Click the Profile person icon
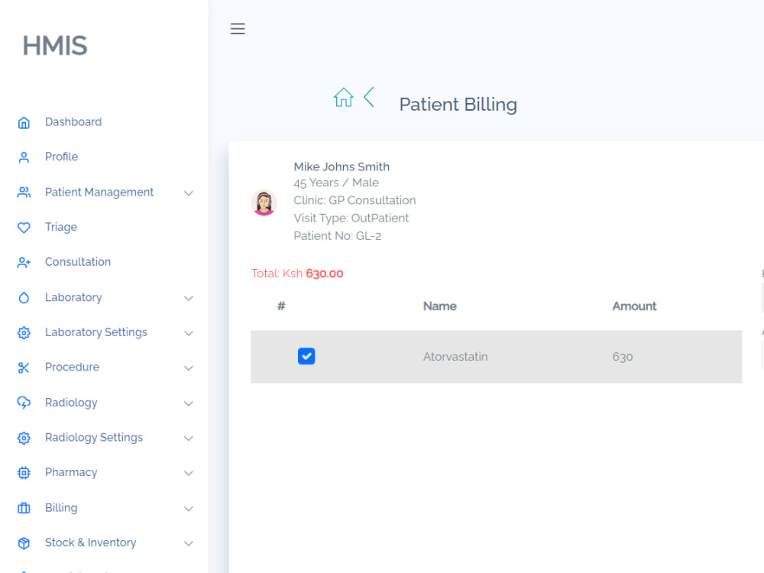Viewport: 764px width, 573px height. point(24,157)
